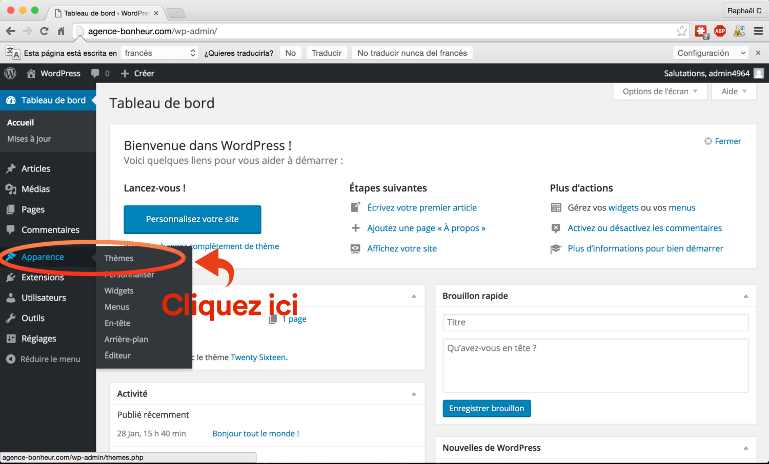Collapse the Nouvelles de WordPress panel
The image size is (769, 464).
[746, 448]
